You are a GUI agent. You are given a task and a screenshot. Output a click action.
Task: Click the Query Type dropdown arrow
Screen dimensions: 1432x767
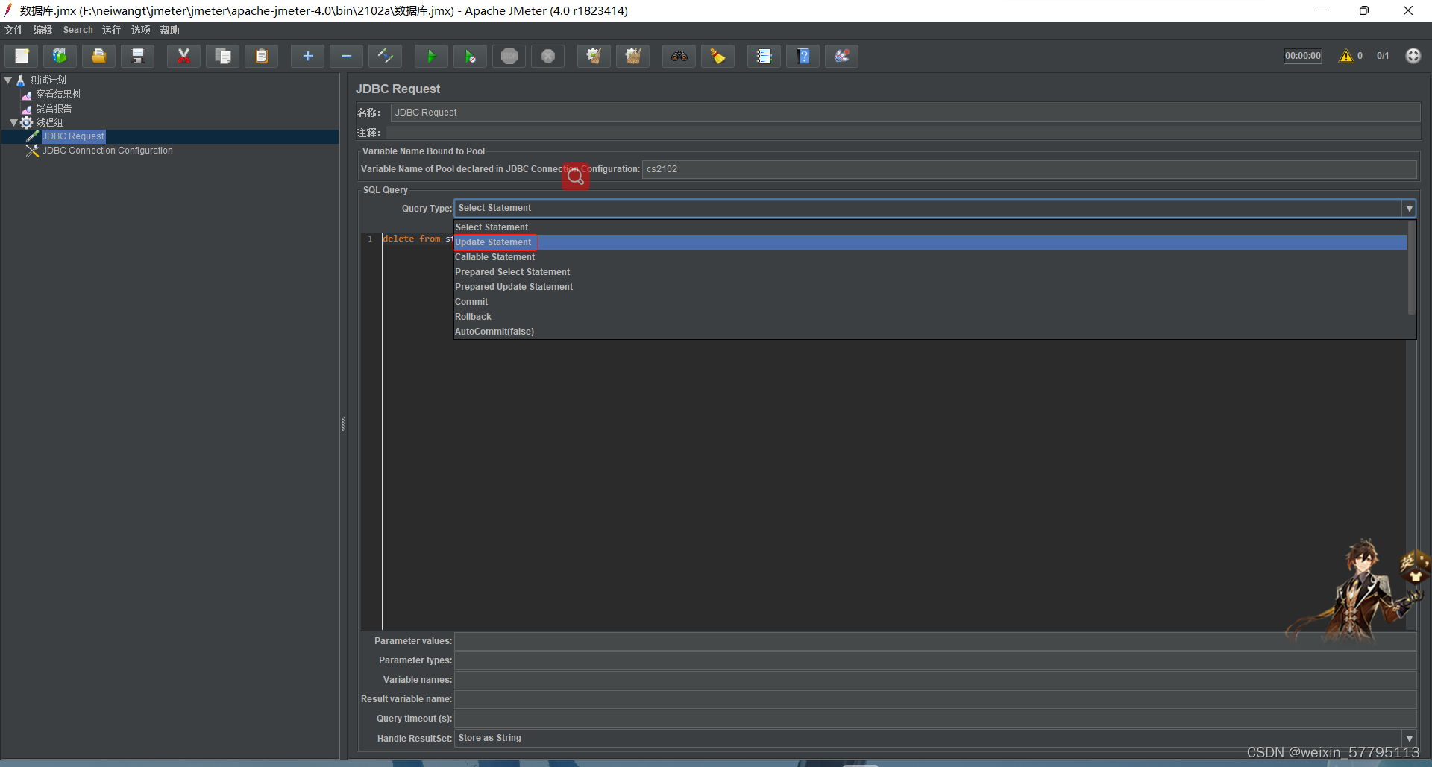pyautogui.click(x=1409, y=209)
